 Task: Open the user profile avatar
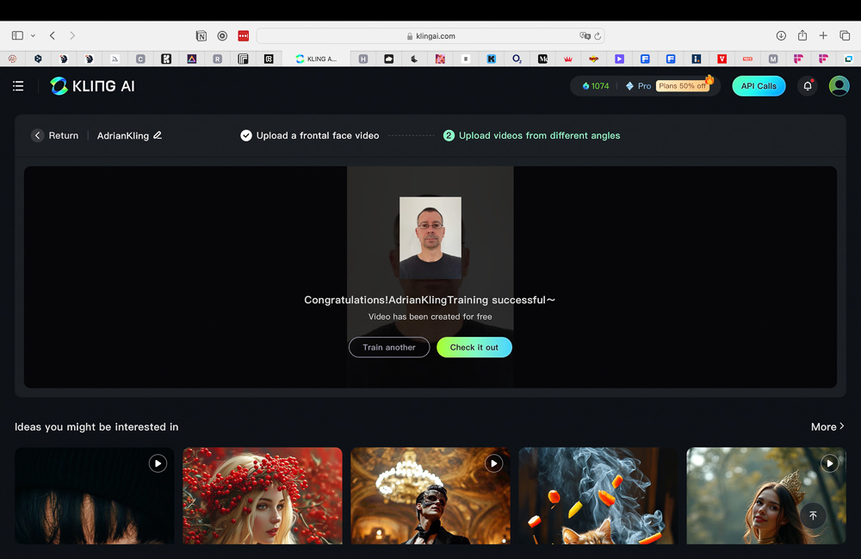point(839,85)
